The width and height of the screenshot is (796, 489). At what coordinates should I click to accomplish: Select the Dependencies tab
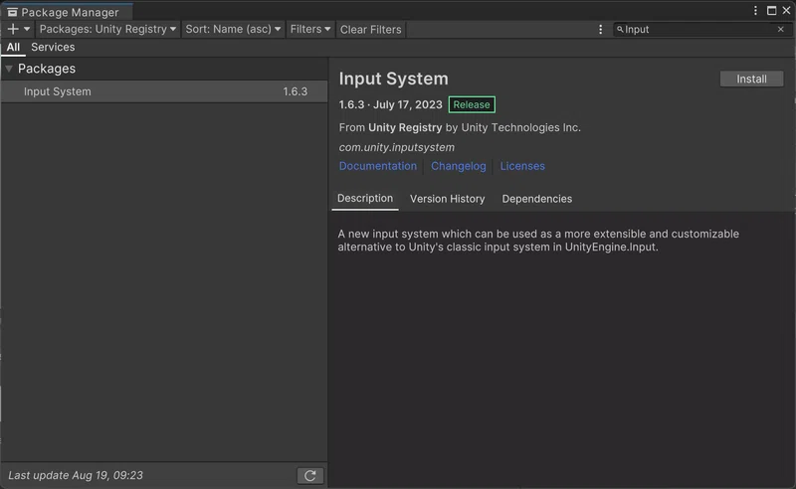click(536, 199)
